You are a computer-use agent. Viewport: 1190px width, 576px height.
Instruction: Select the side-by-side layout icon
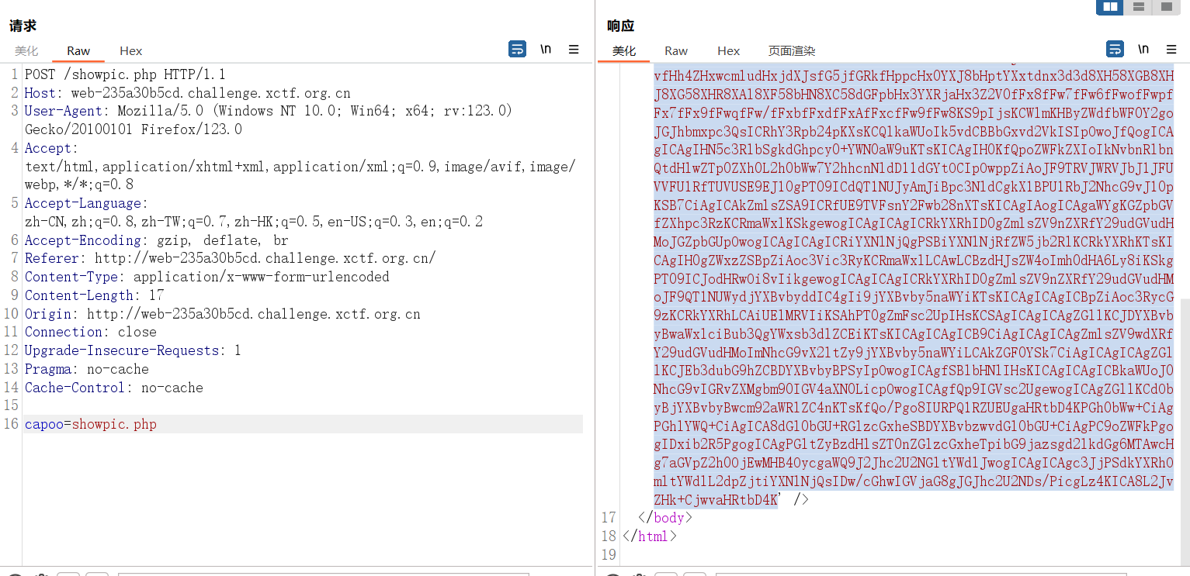[1110, 7]
